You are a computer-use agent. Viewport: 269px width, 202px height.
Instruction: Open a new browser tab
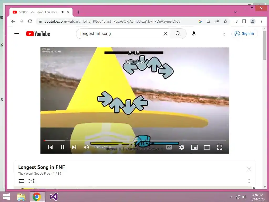click(x=78, y=12)
